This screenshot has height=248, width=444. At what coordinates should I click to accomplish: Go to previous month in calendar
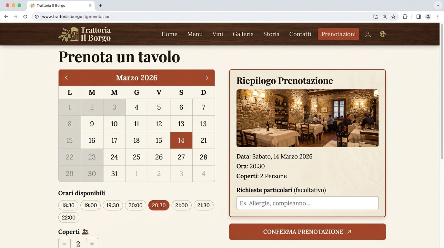point(66,78)
